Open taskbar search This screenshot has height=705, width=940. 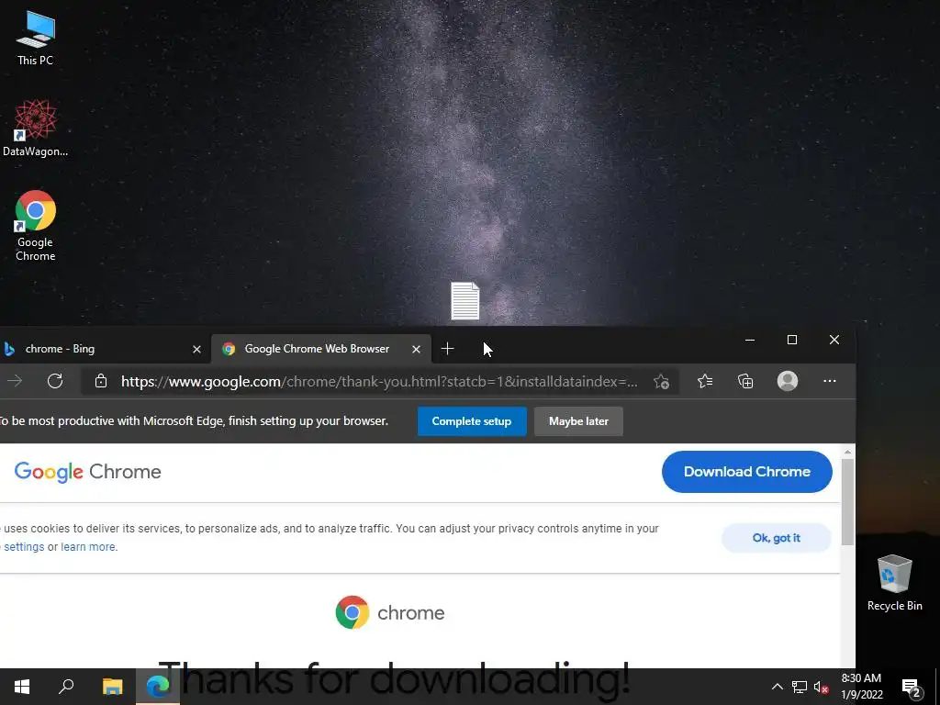click(x=66, y=687)
